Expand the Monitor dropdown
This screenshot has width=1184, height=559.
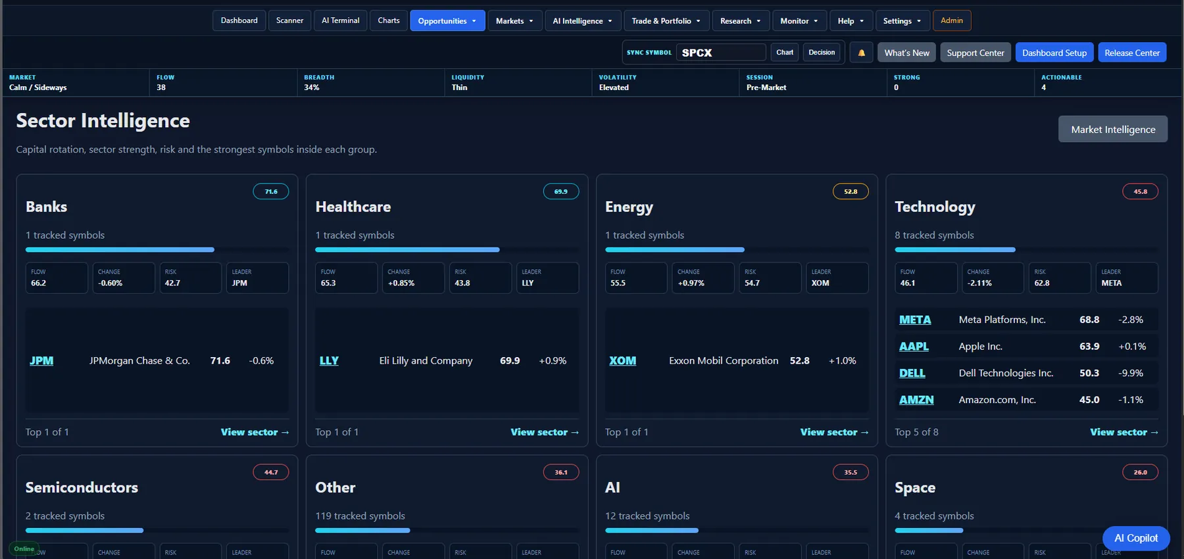[x=799, y=20]
